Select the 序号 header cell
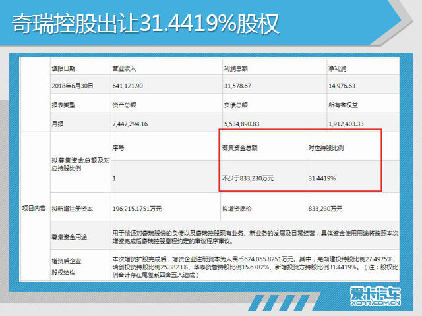This screenshot has height=316, width=422. [x=118, y=147]
